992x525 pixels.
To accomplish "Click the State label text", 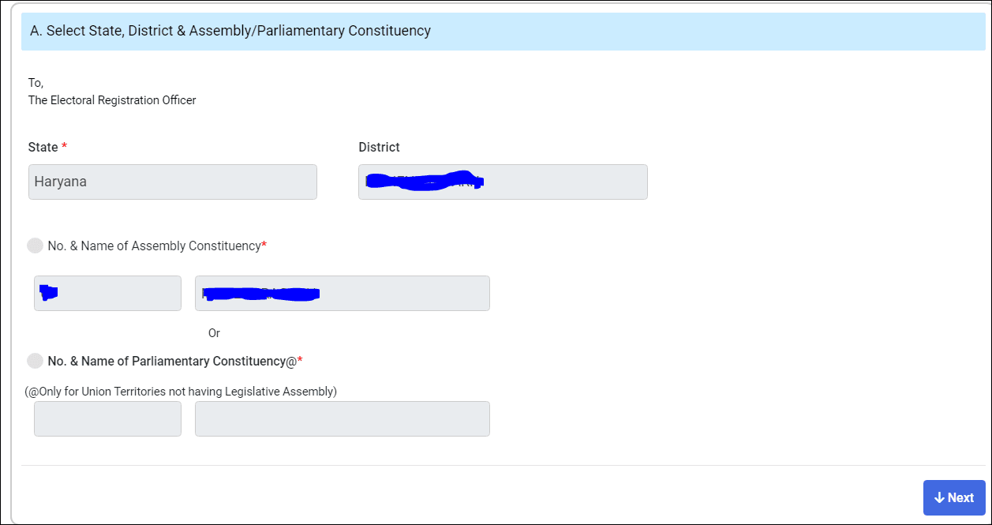I will pos(43,148).
